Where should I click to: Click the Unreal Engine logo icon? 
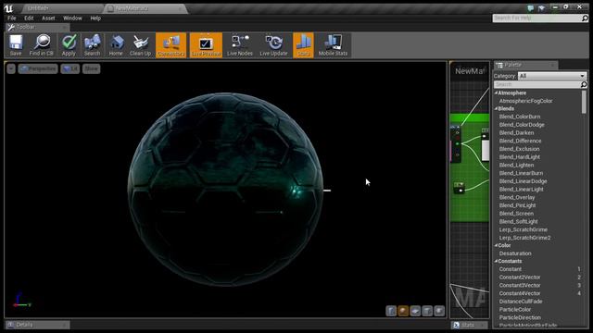(x=8, y=8)
